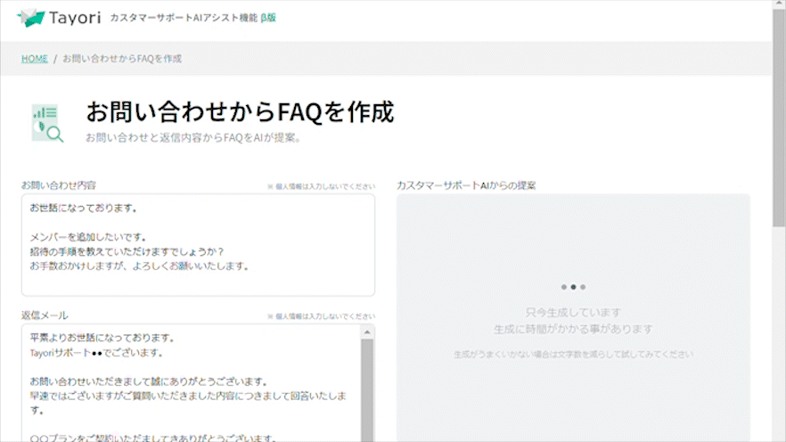This screenshot has height=442, width=786.
Task: Click page scrollbar track below thumb
Action: tap(779, 356)
